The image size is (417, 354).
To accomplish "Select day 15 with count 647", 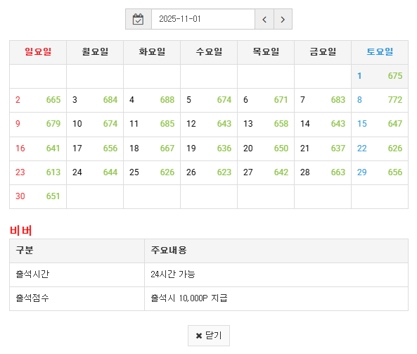I will (x=380, y=125).
